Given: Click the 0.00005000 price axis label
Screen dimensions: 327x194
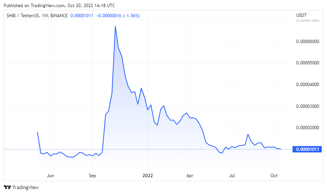Looking at the screenshot, I should coord(307,63).
